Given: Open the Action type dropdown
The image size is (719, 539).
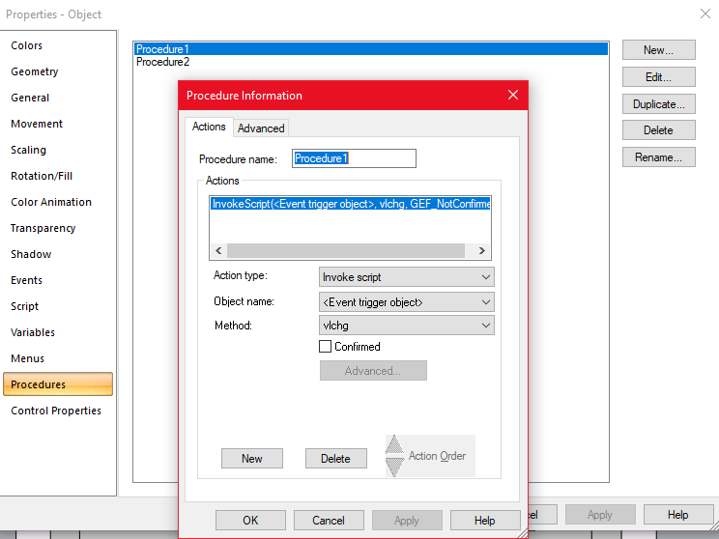Looking at the screenshot, I should pyautogui.click(x=406, y=277).
